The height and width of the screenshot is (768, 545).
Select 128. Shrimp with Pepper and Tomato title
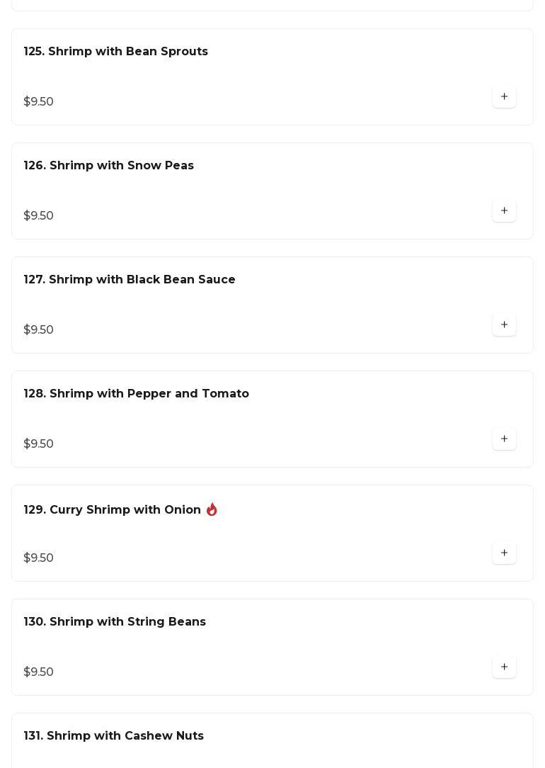click(137, 394)
